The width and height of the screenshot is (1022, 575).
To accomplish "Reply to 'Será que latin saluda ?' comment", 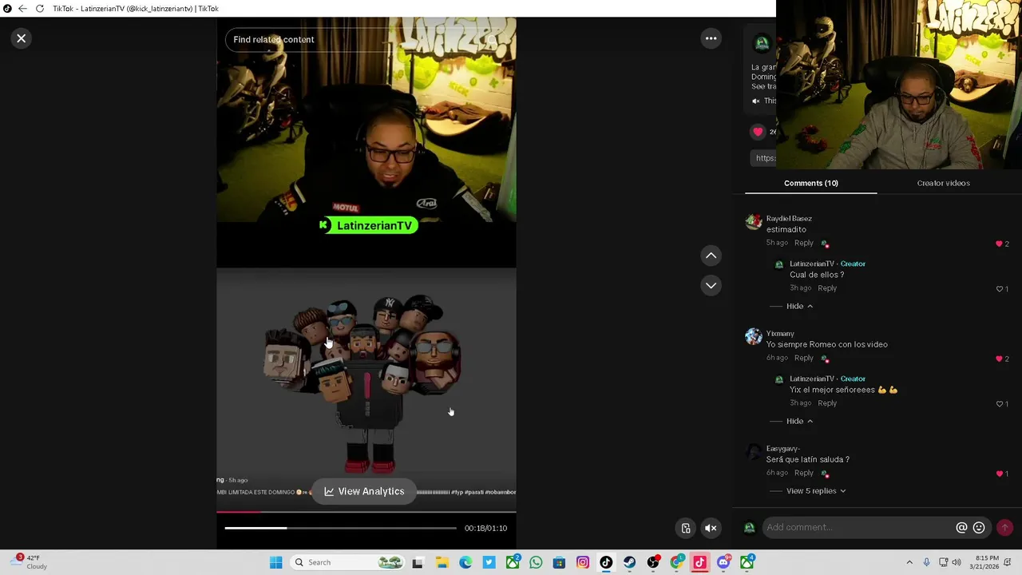I will 804,473.
